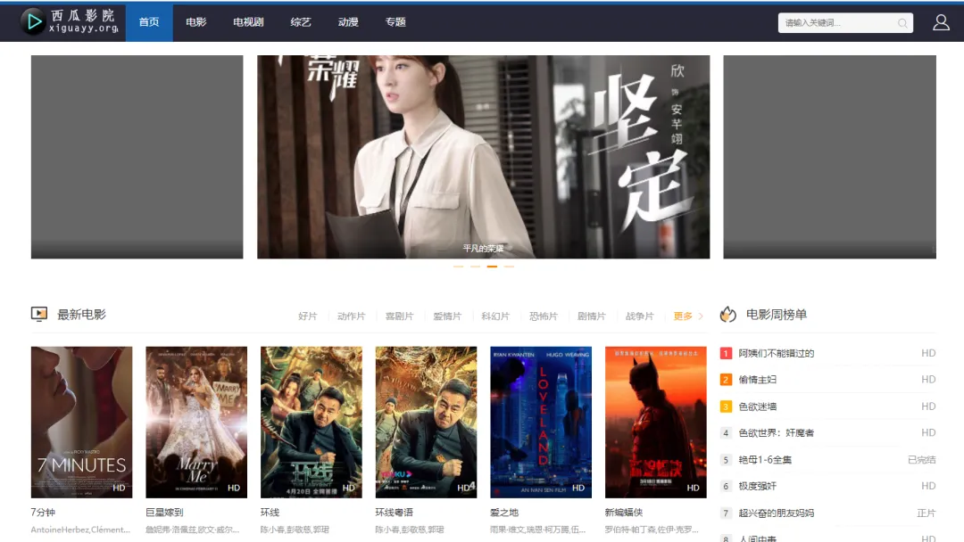The width and height of the screenshot is (964, 542).
Task: Click the 更多 link for more movies
Action: coord(683,316)
